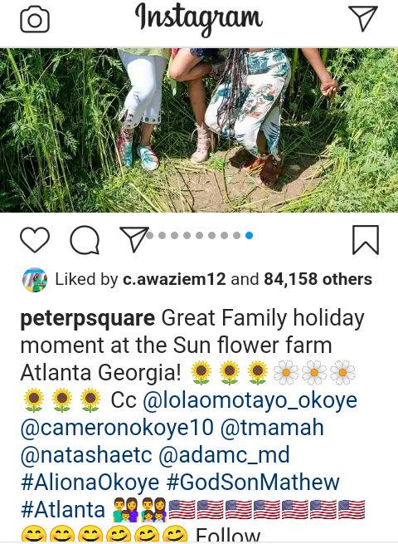The image size is (398, 544).
Task: Open the liker's profile picture avatar
Action: point(35,280)
